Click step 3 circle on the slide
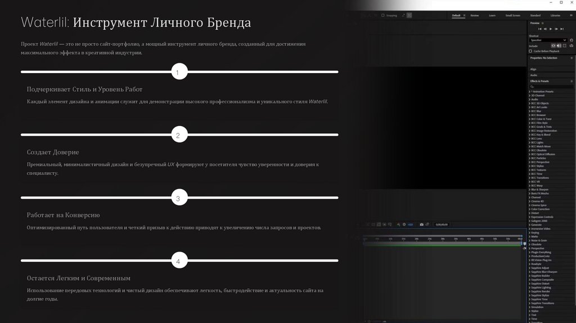The height and width of the screenshot is (323, 576). (179, 198)
